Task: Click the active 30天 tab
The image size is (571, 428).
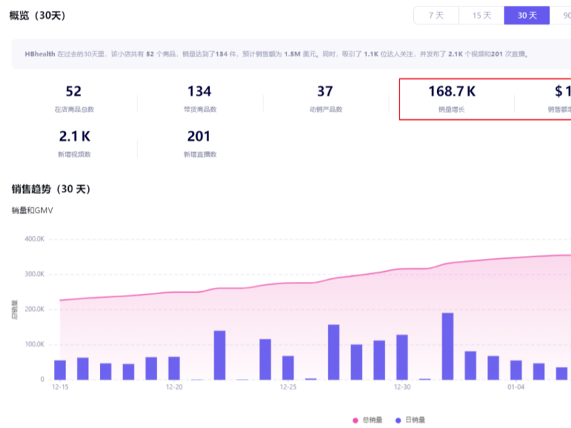Action: [526, 15]
